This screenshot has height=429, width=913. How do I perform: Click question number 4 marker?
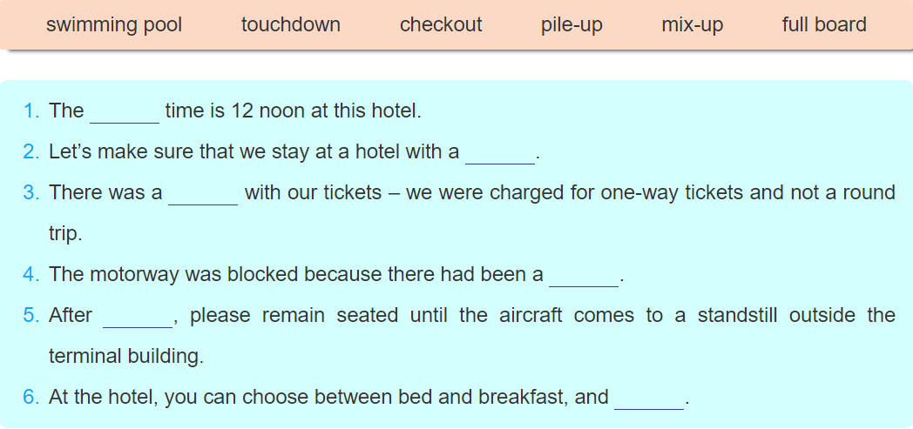pyautogui.click(x=30, y=274)
